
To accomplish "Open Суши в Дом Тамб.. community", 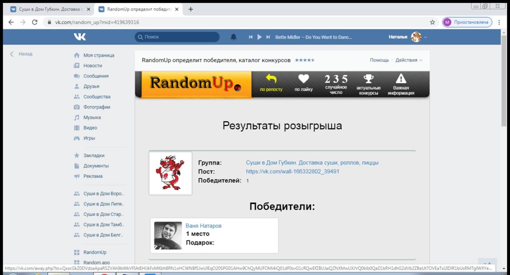I will [103, 225].
